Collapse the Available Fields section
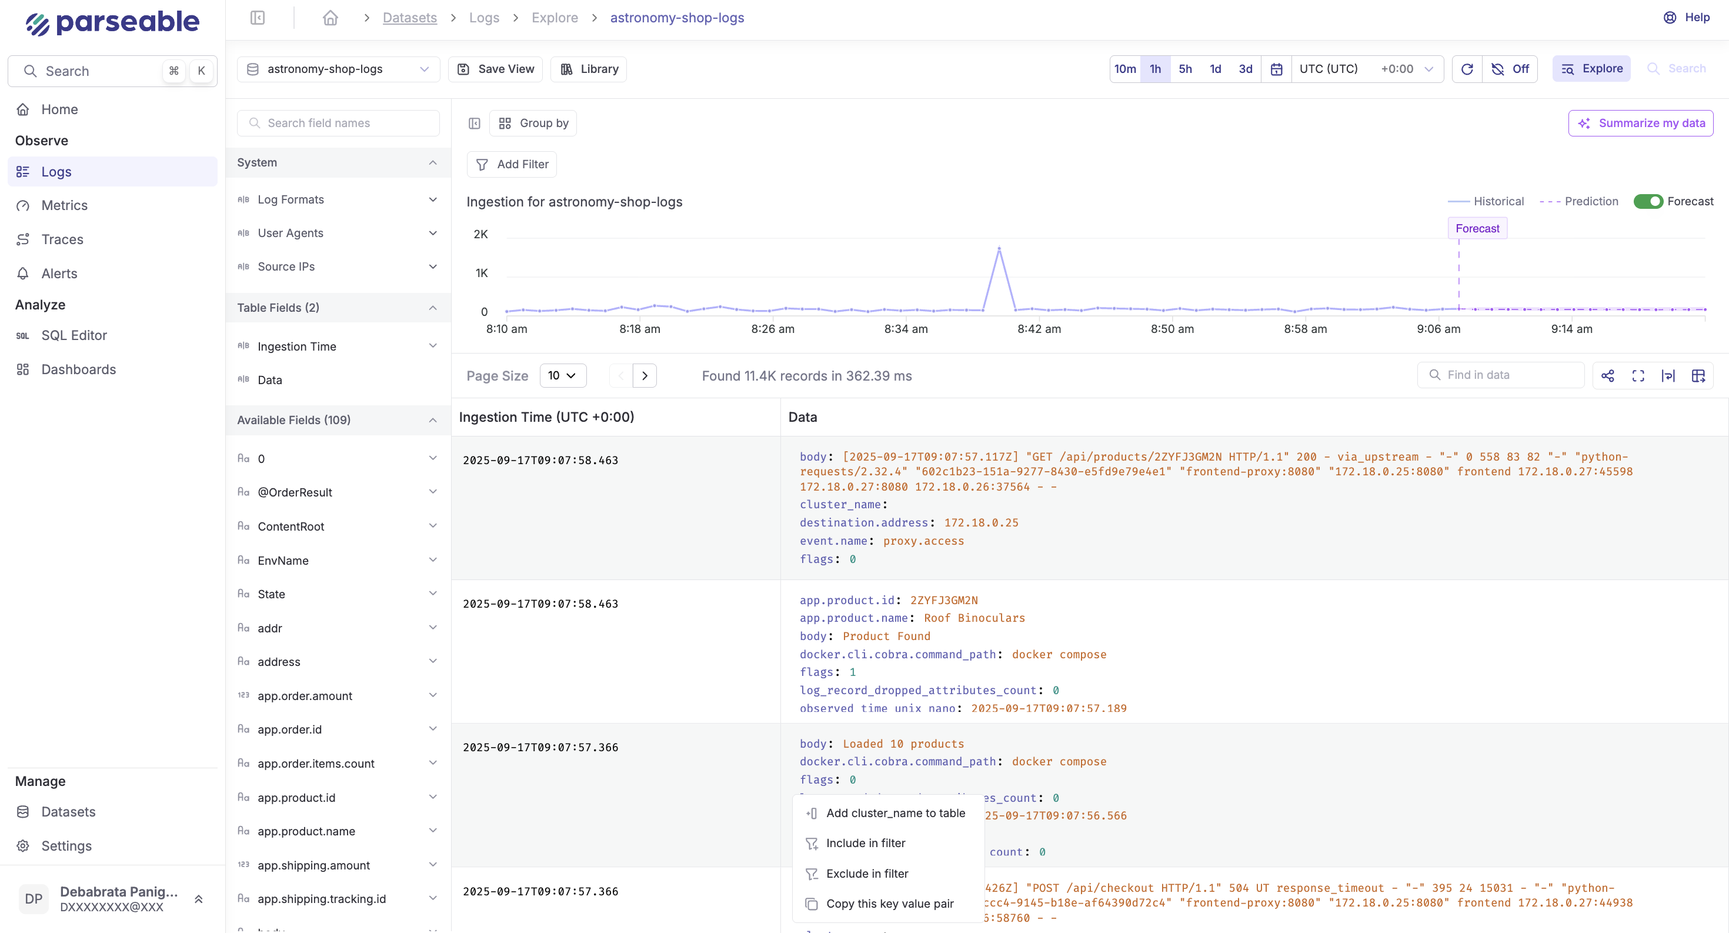The image size is (1729, 933). [433, 421]
